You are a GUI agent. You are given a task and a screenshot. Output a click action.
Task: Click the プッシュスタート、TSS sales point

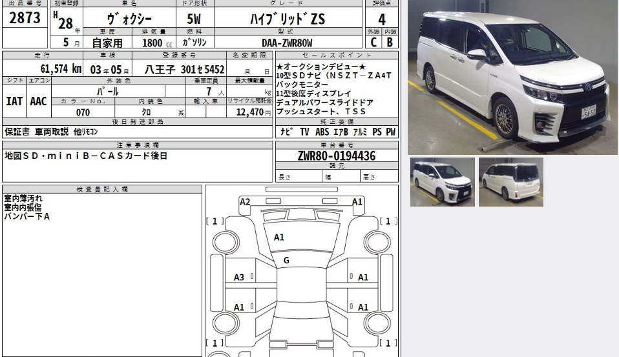[321, 112]
